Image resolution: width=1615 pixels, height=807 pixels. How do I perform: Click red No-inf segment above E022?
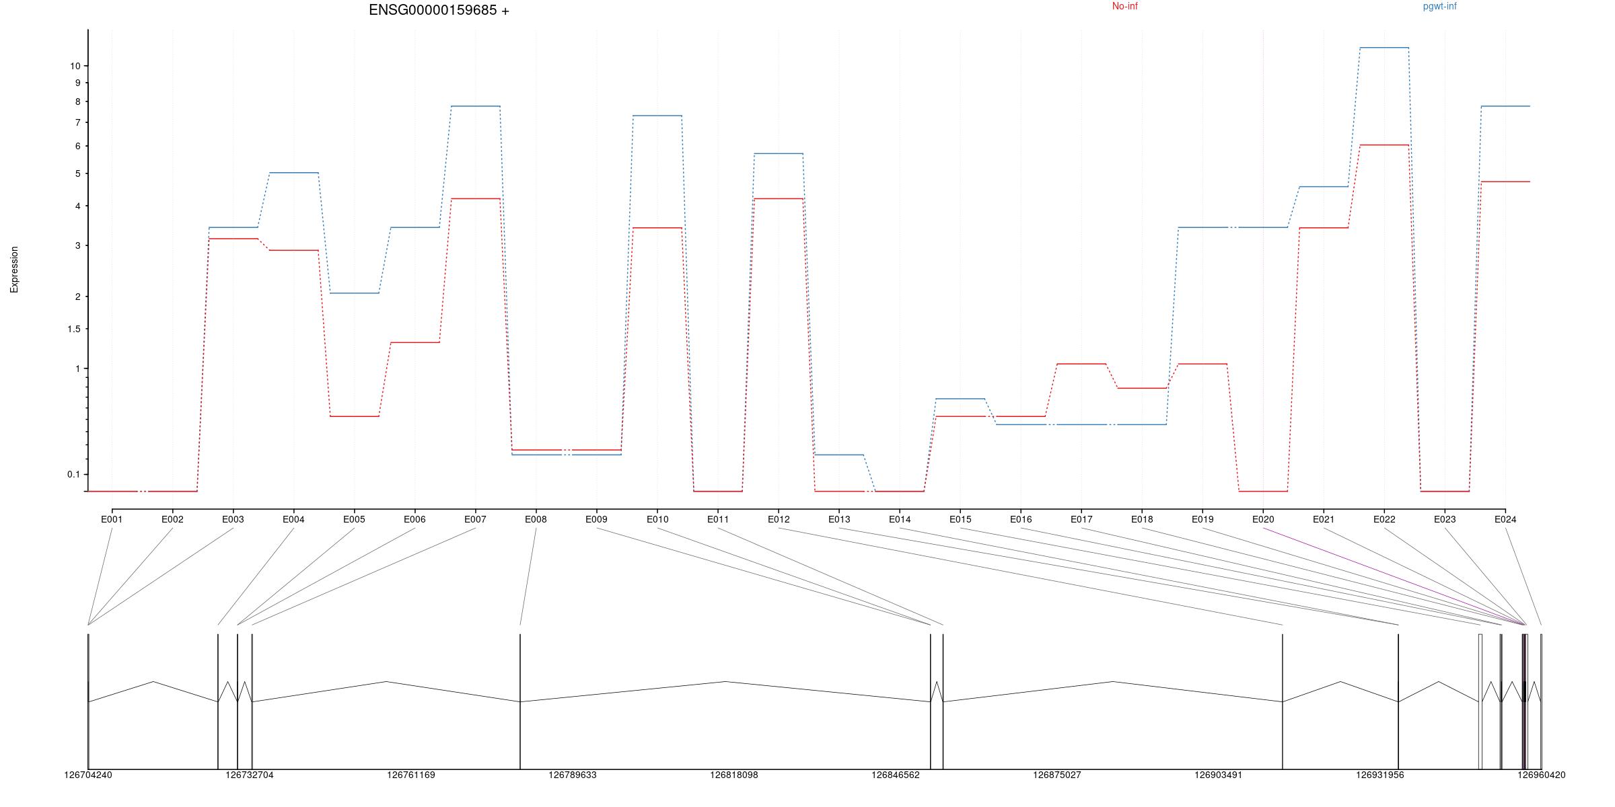pos(1384,145)
